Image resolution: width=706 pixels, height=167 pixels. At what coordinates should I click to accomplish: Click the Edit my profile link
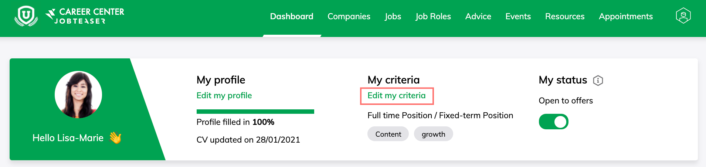coord(224,95)
